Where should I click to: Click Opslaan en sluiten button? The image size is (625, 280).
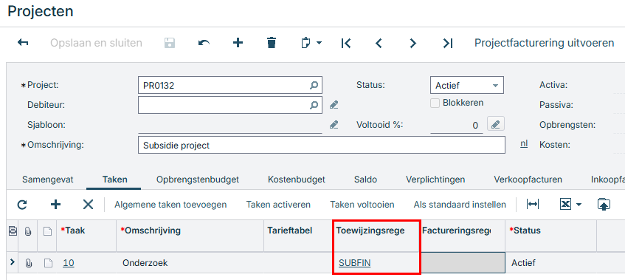point(96,43)
